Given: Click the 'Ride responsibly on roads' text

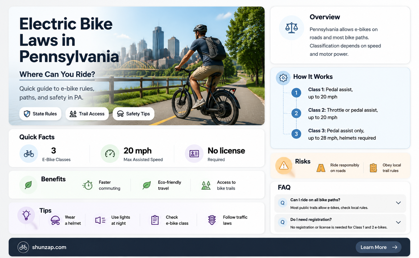Looking at the screenshot, I should [345, 168].
